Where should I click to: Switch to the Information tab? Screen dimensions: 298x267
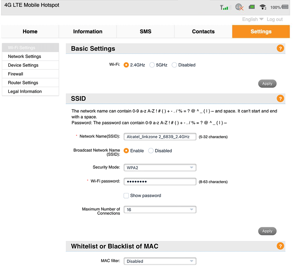[88, 32]
